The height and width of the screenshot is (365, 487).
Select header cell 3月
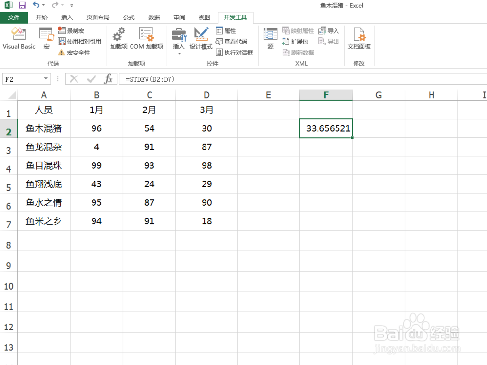pyautogui.click(x=206, y=110)
